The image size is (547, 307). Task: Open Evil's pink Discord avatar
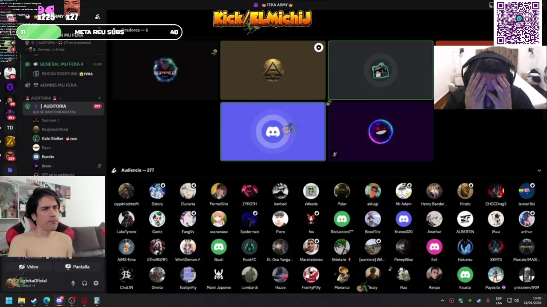coord(434,247)
